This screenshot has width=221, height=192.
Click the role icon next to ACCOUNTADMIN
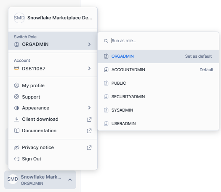point(106,69)
